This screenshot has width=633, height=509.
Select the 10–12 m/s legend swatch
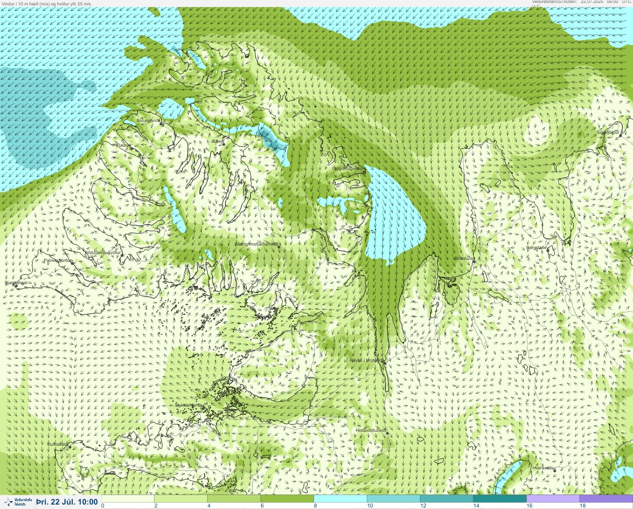[x=394, y=499]
